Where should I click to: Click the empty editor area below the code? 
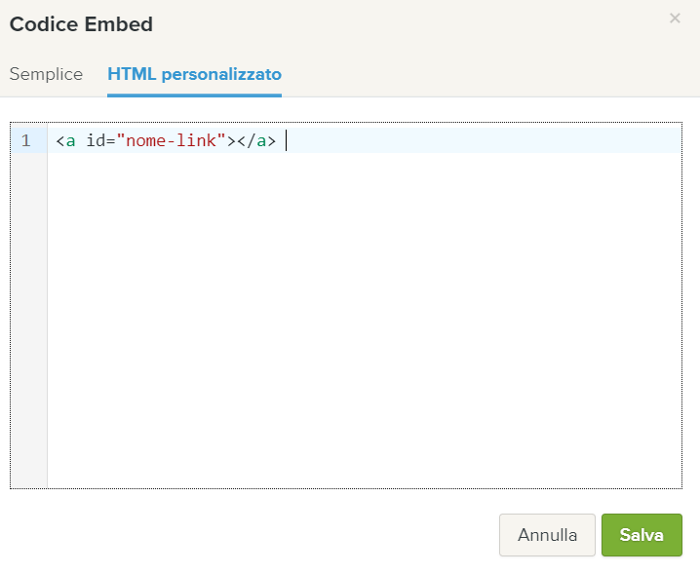point(365,320)
